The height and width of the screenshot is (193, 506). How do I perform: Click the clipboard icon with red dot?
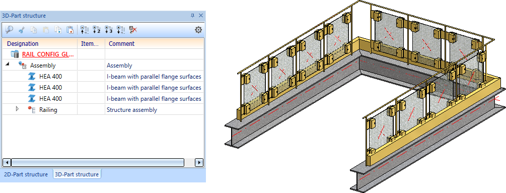70,30
